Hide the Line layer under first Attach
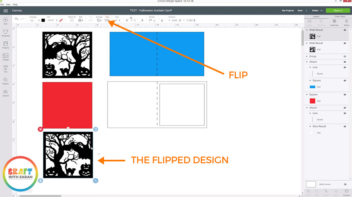This screenshot has height=197, width=352. click(x=345, y=67)
